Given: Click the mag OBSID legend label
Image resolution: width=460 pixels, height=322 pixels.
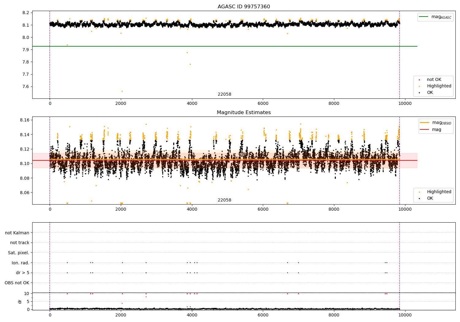Looking at the screenshot, I should click(442, 123).
